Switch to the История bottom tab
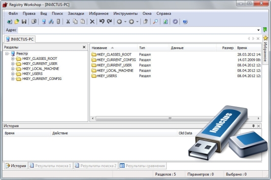Screen dimensions: 271x180 [x=16, y=166]
